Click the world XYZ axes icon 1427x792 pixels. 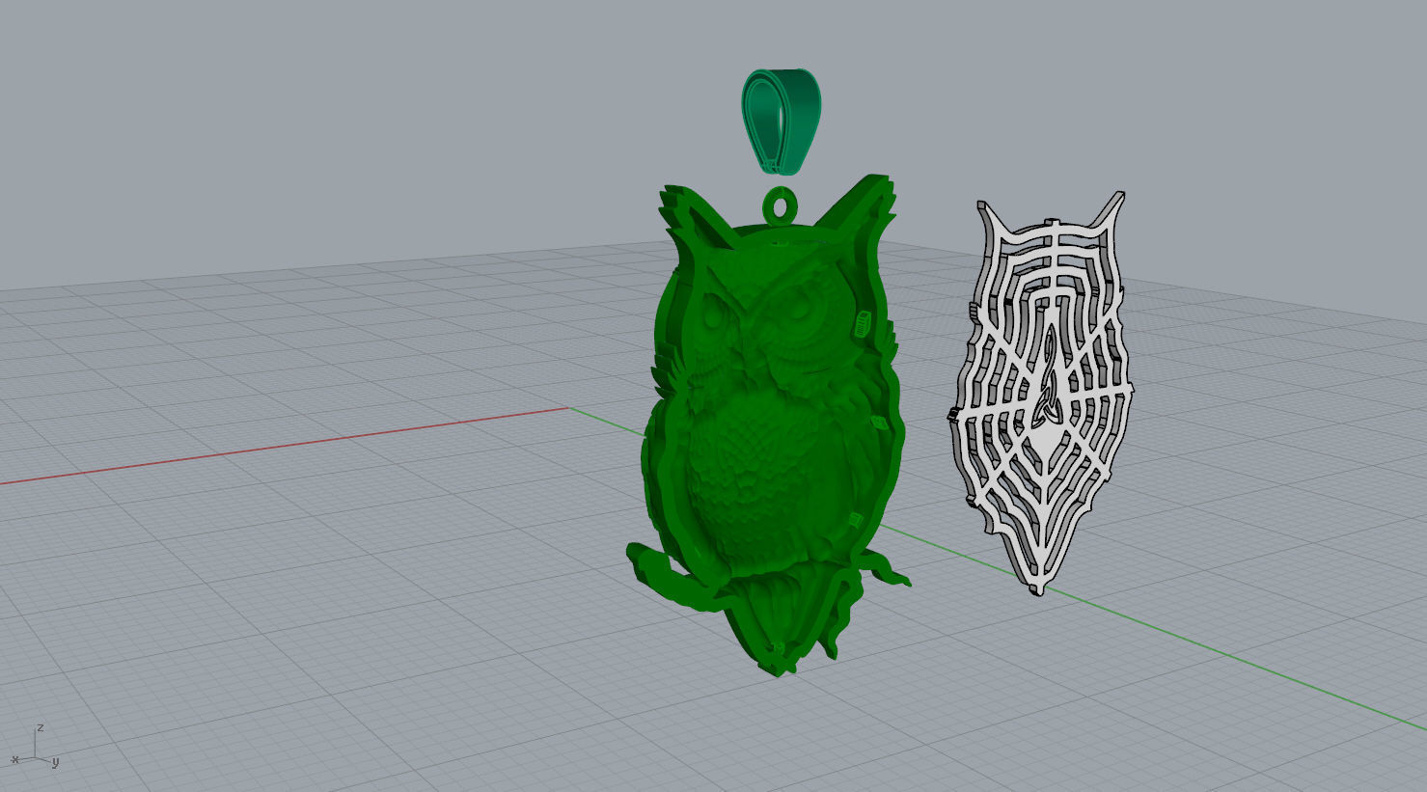[x=35, y=747]
